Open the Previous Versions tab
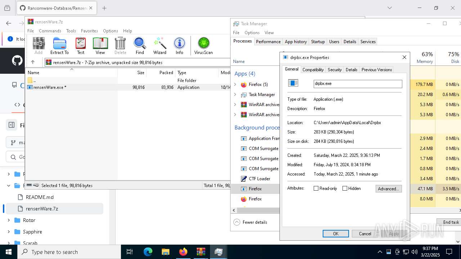Viewport: 461px width, 259px height. 376,70
